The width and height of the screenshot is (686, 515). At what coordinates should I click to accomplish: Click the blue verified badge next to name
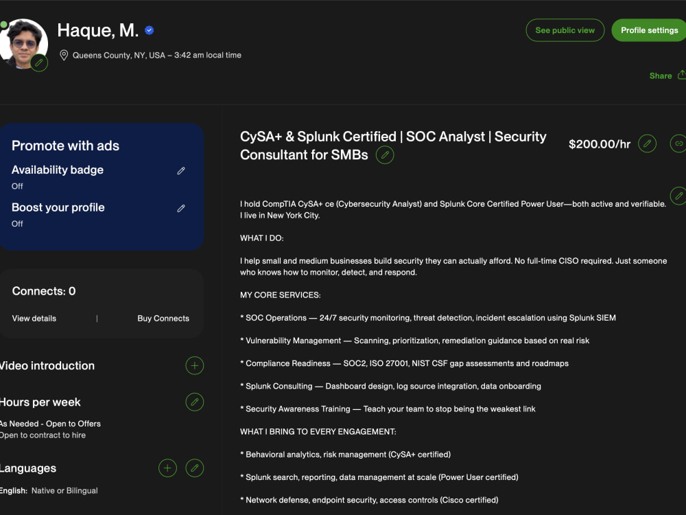point(149,30)
